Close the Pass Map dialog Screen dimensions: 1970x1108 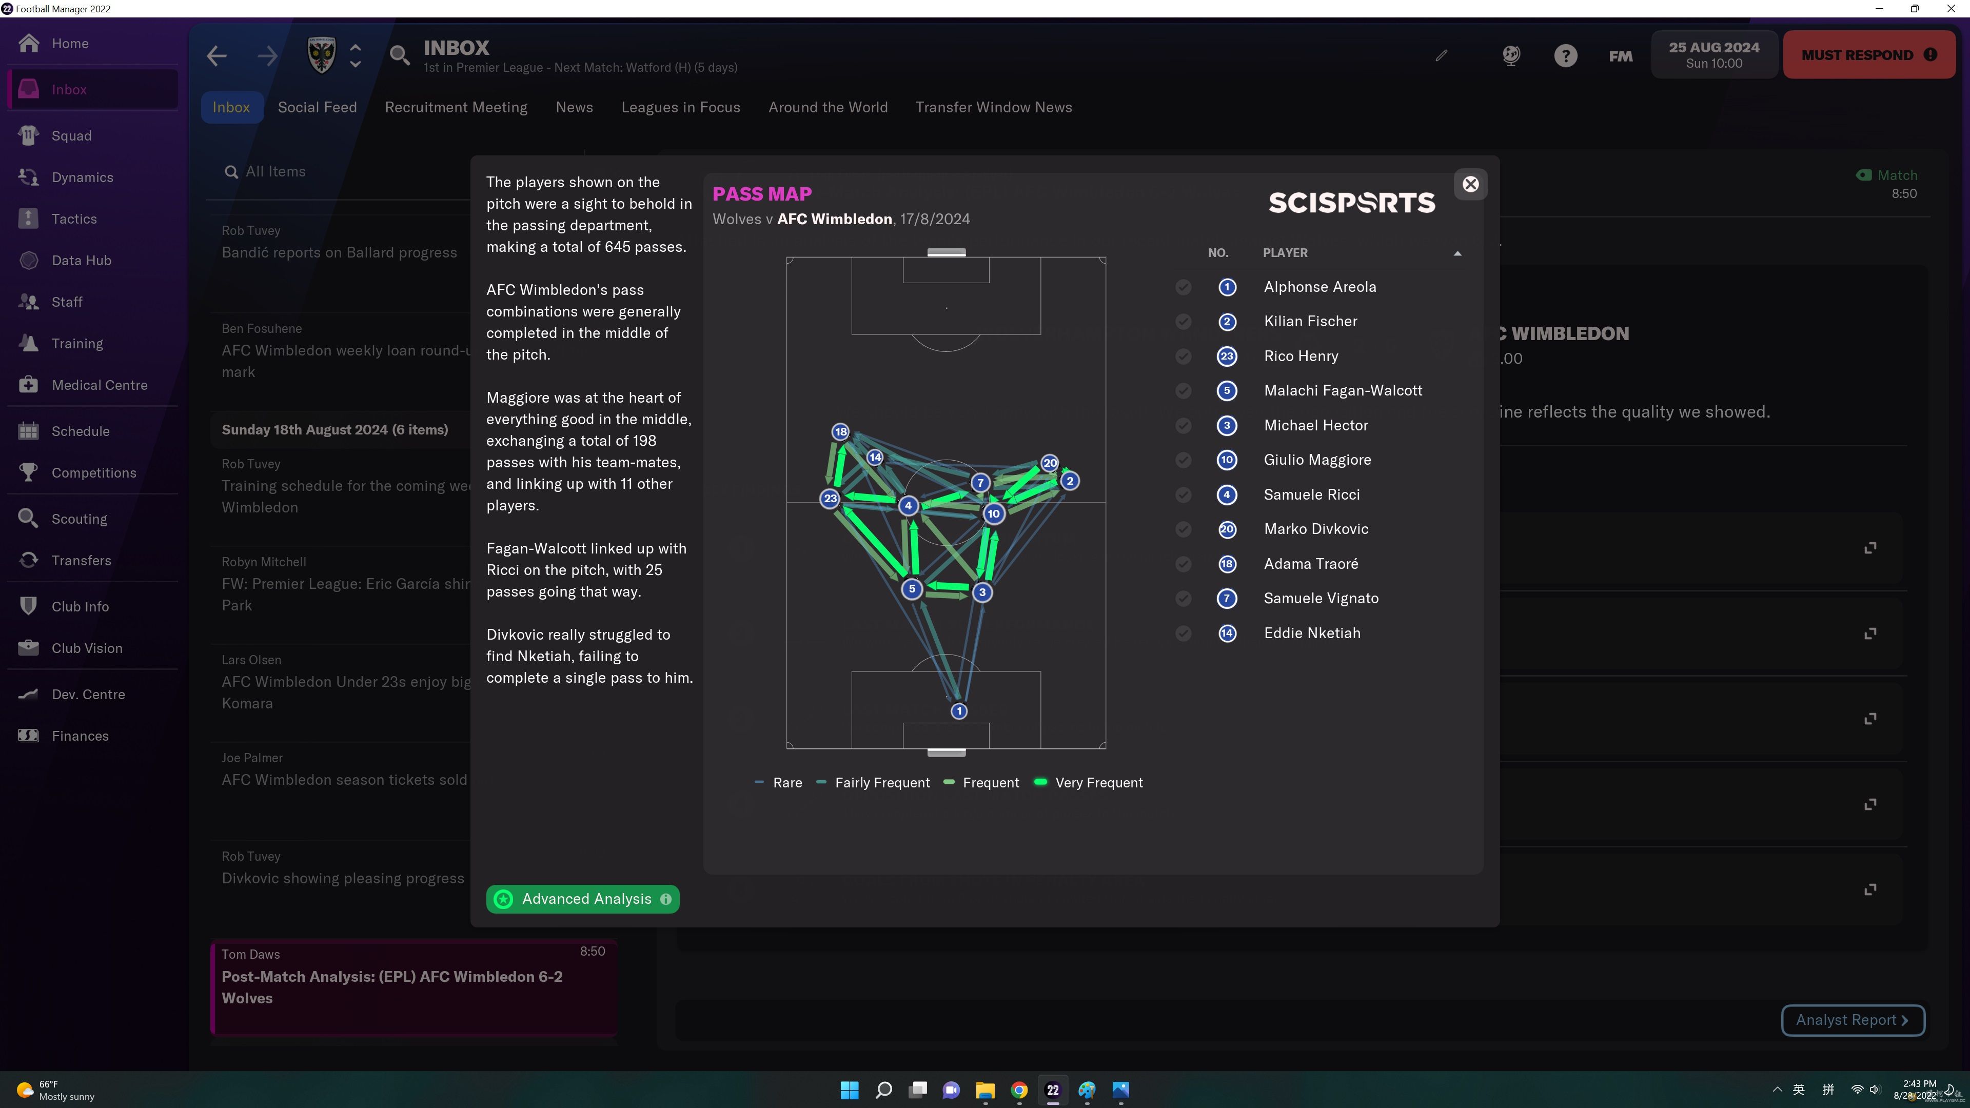pyautogui.click(x=1471, y=184)
